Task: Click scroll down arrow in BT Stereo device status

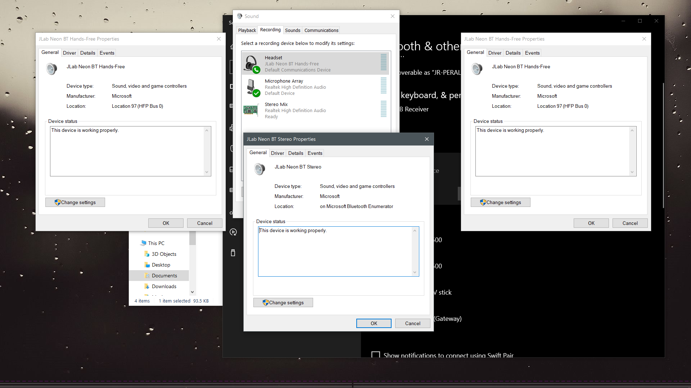Action: click(415, 272)
